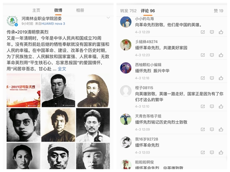
Task: Reply to the comment posted at 4-3 12:09
Action: point(212,129)
